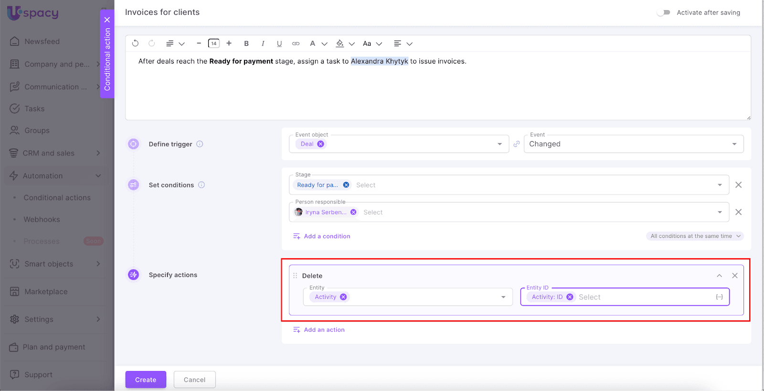
Task: Open All conditions at the same time dropdown
Action: pyautogui.click(x=695, y=236)
